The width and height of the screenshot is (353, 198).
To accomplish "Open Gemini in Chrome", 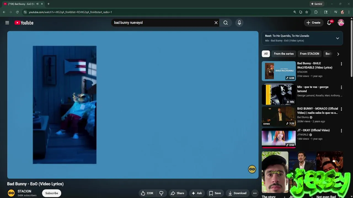I will click(x=317, y=4).
